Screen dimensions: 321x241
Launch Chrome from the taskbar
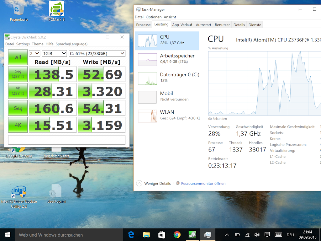(177, 235)
